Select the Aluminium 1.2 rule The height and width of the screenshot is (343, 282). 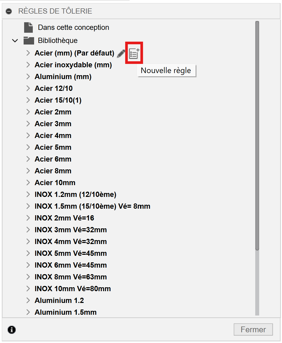point(59,301)
